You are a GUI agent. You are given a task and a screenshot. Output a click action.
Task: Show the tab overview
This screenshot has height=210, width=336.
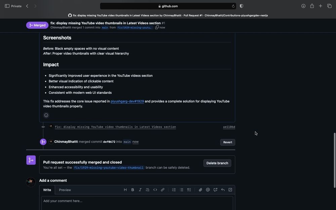point(329,6)
